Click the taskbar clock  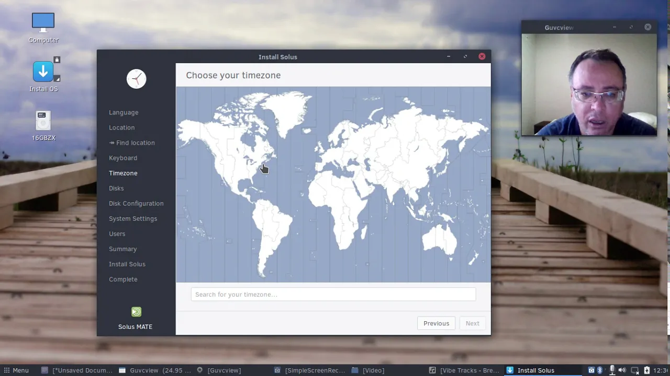pyautogui.click(x=661, y=370)
